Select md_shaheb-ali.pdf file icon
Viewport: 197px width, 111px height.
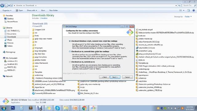click(137, 30)
